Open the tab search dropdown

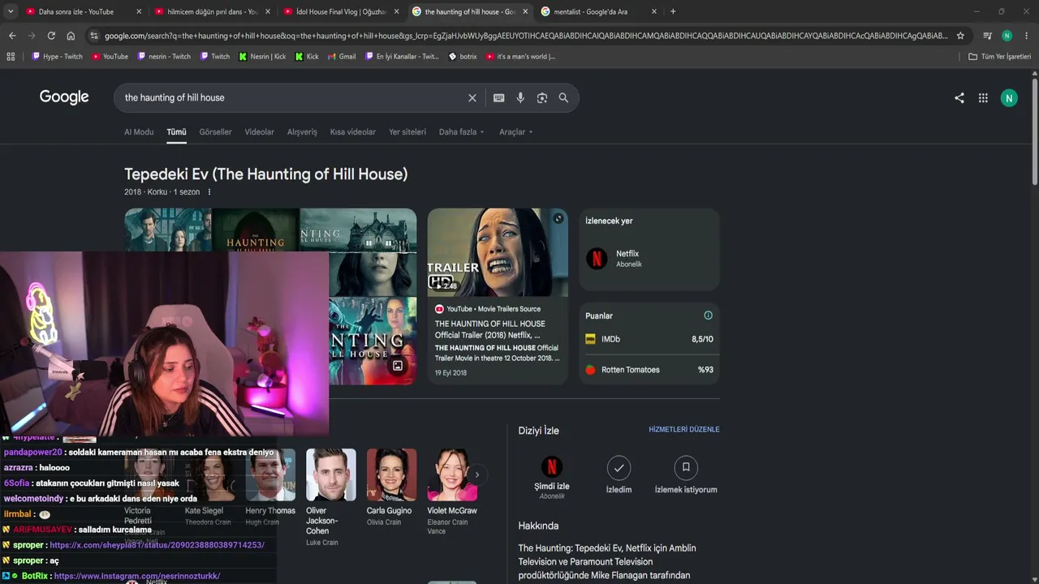click(11, 11)
